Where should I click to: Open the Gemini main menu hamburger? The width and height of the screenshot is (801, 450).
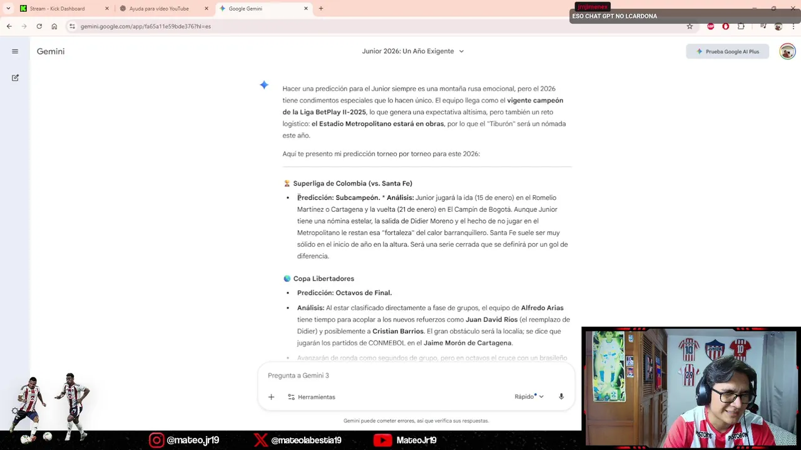coord(15,51)
